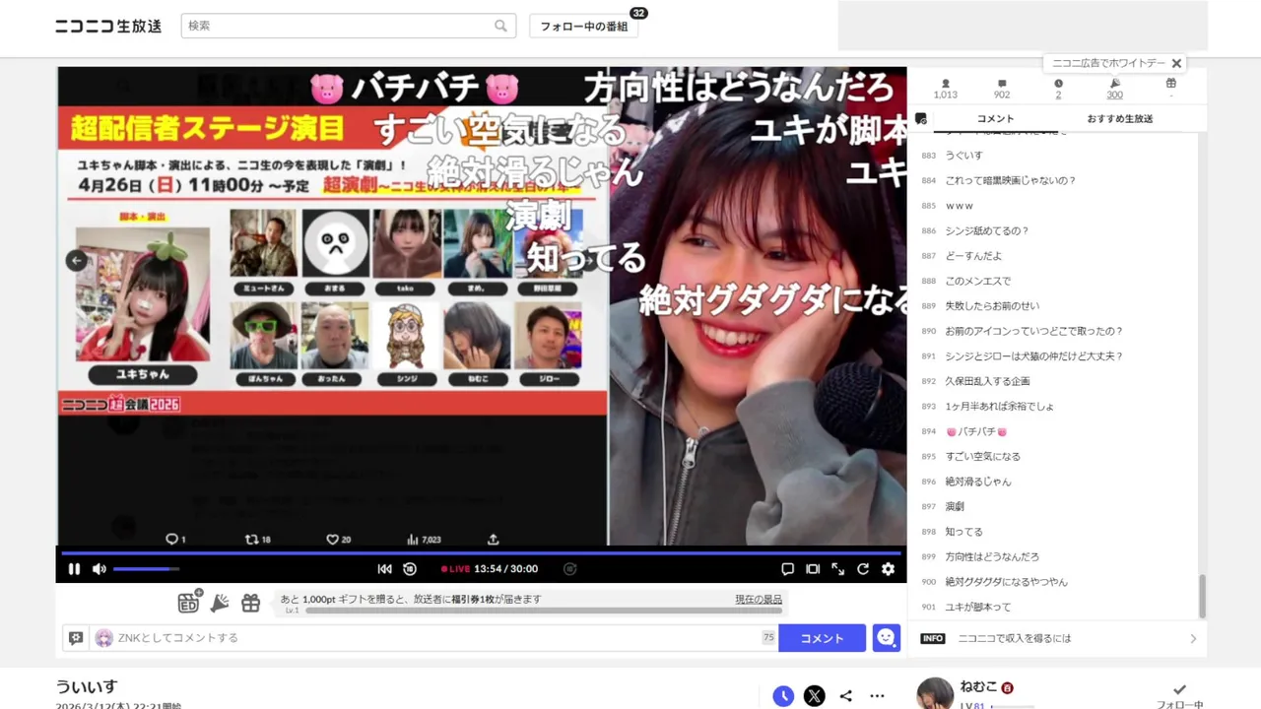Open broadcaster ねむこ profile name
The width and height of the screenshot is (1261, 709).
(x=979, y=687)
